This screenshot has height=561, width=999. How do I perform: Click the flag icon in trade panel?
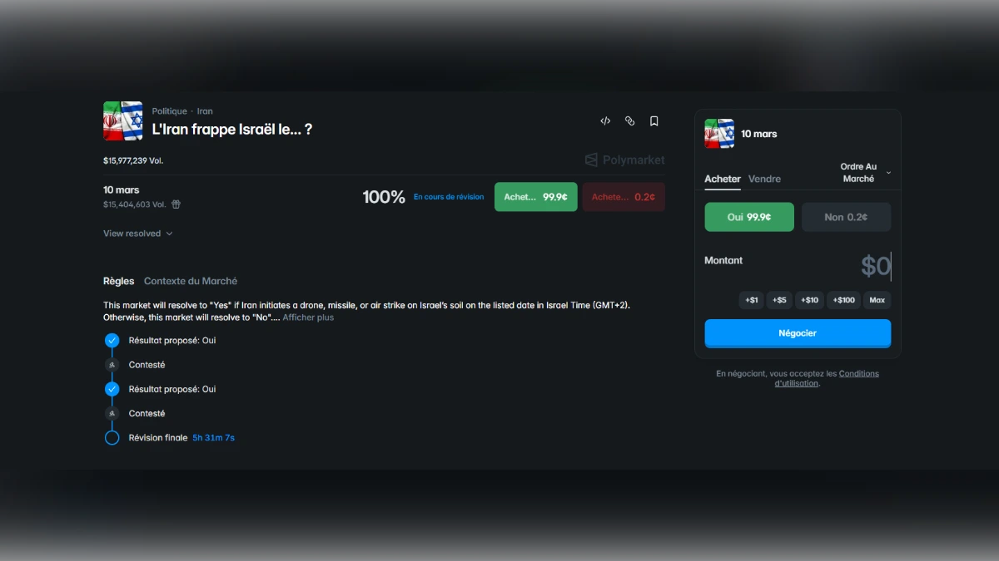[719, 134]
